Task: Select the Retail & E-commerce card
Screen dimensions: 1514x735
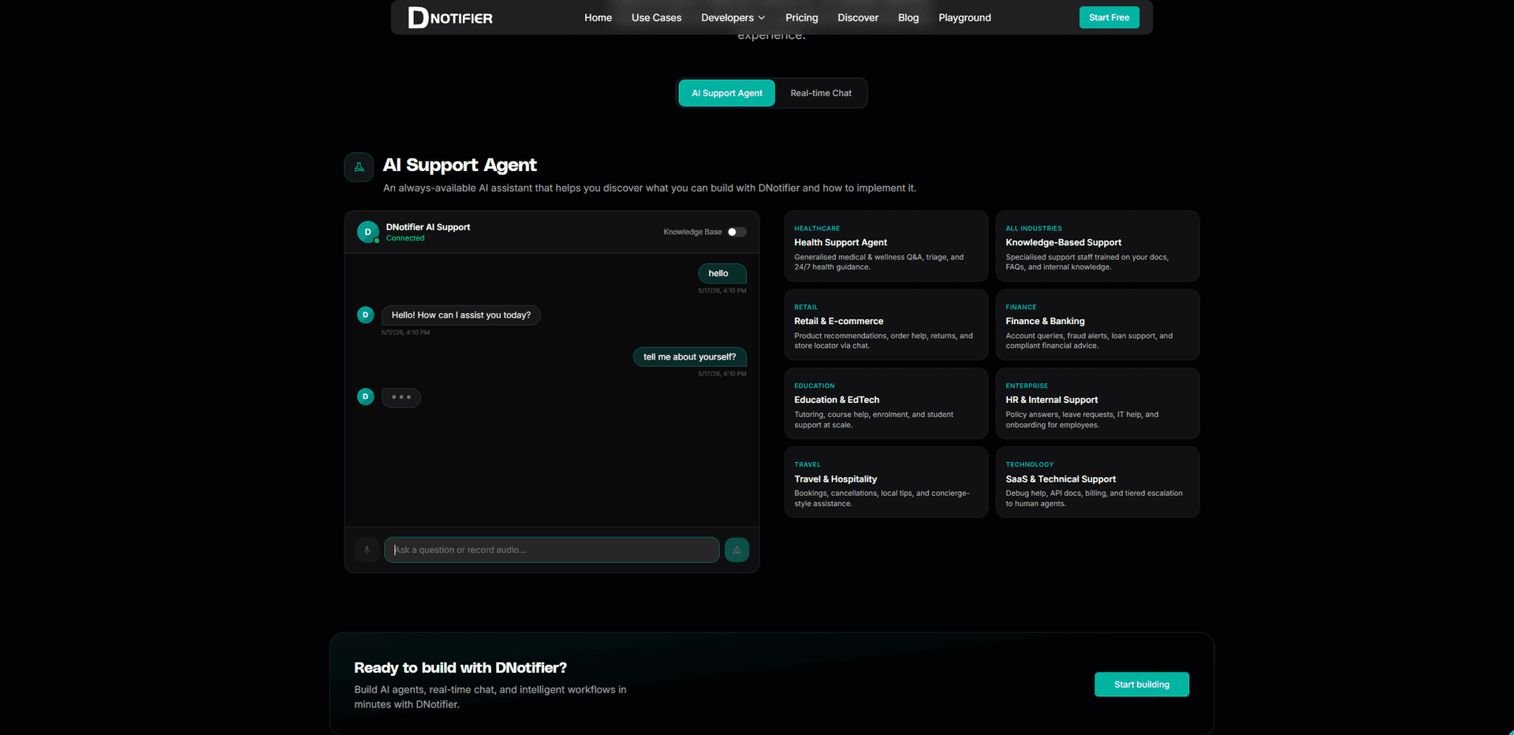Action: tap(886, 325)
